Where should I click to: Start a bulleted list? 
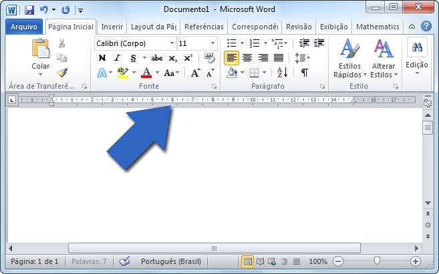point(232,43)
